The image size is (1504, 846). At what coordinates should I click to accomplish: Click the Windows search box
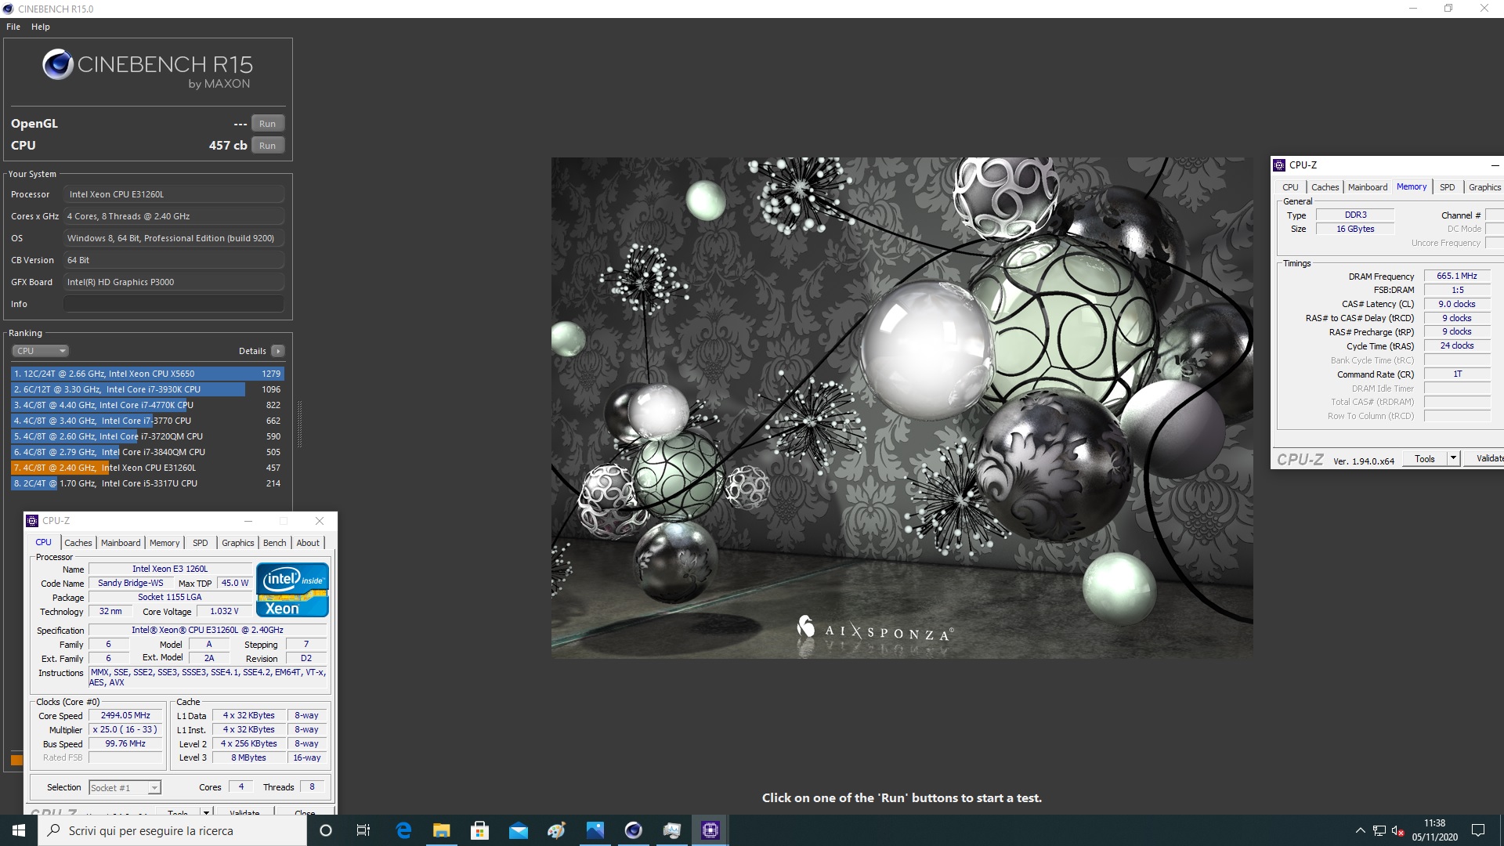[172, 830]
